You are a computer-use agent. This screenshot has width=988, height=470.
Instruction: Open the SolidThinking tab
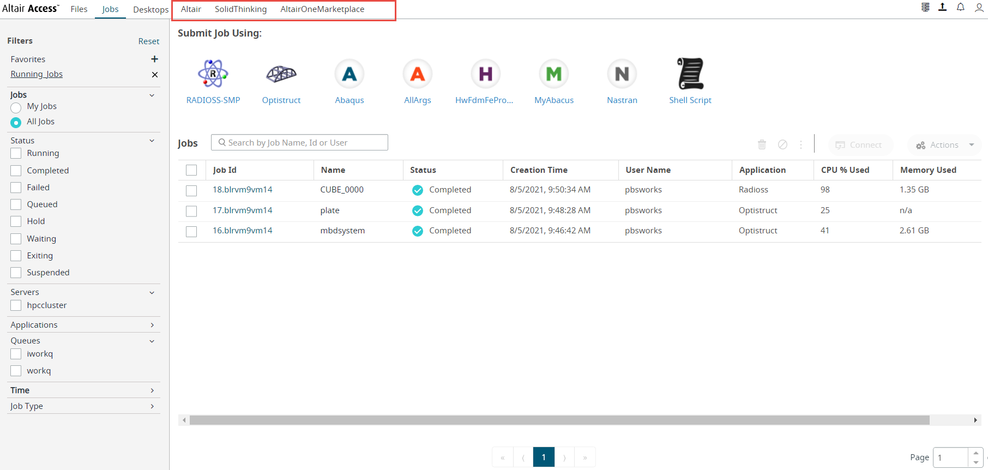pyautogui.click(x=240, y=9)
